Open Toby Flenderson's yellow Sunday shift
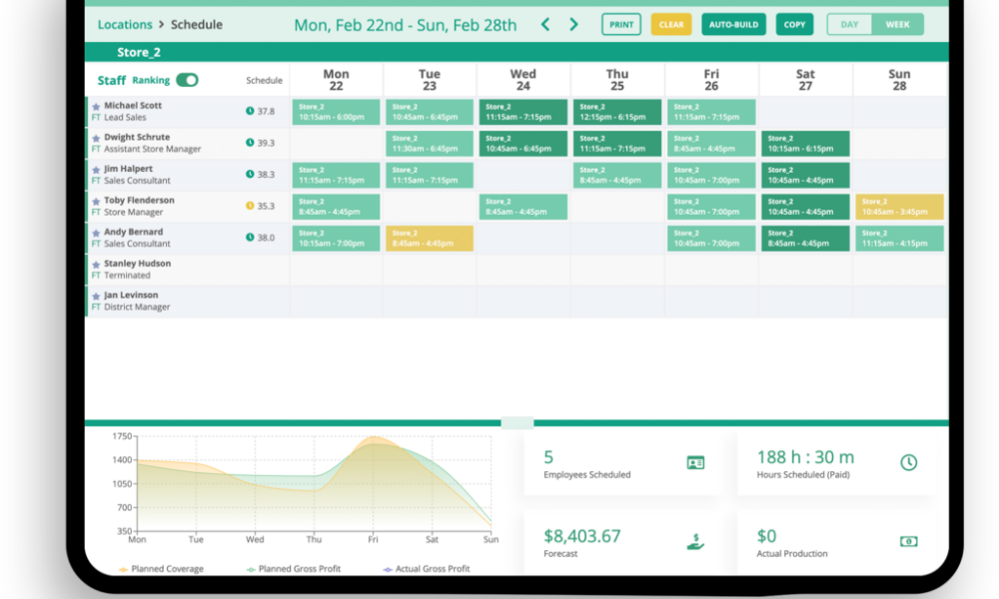 (899, 207)
